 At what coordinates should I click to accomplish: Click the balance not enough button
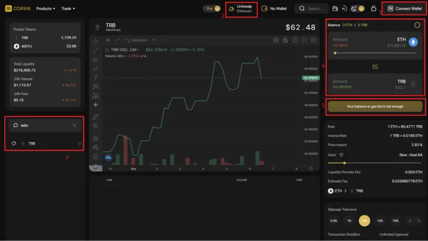coord(375,106)
